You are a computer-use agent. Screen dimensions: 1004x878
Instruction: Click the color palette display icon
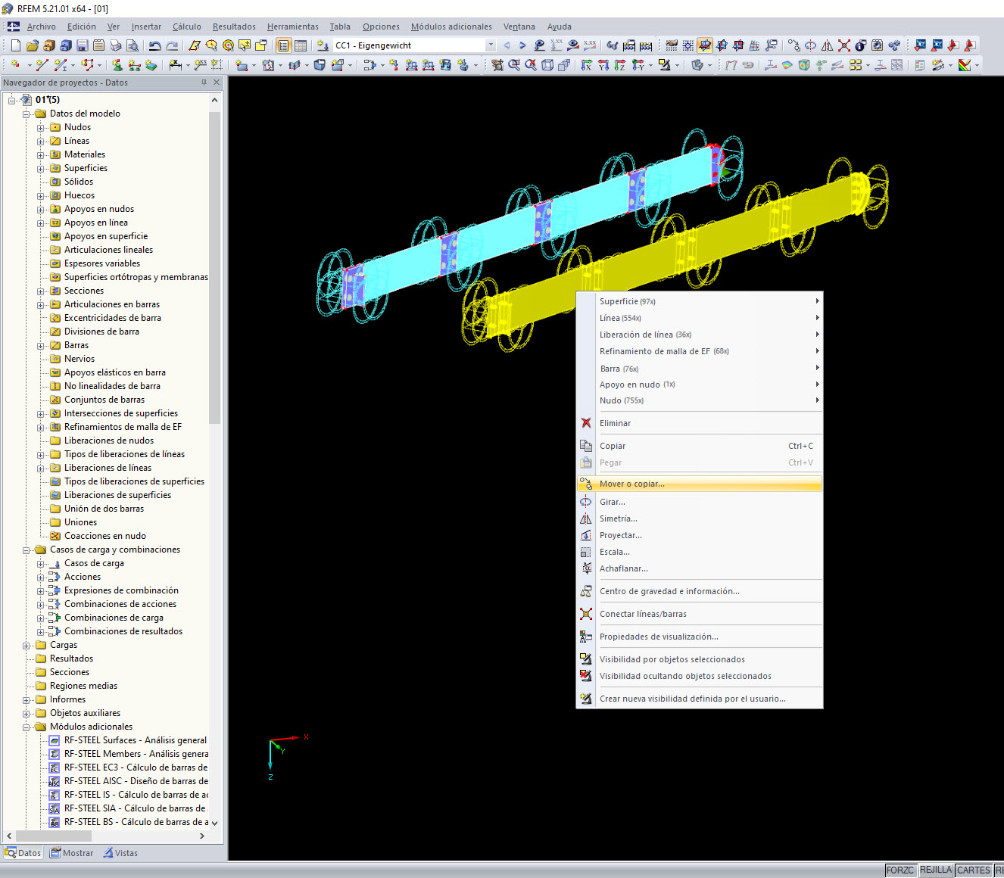coord(965,65)
